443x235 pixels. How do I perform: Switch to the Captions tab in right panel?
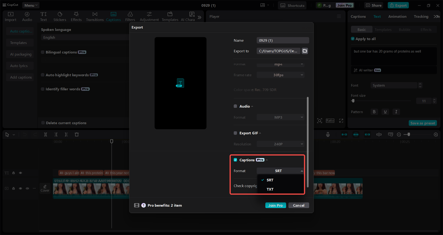tap(358, 17)
